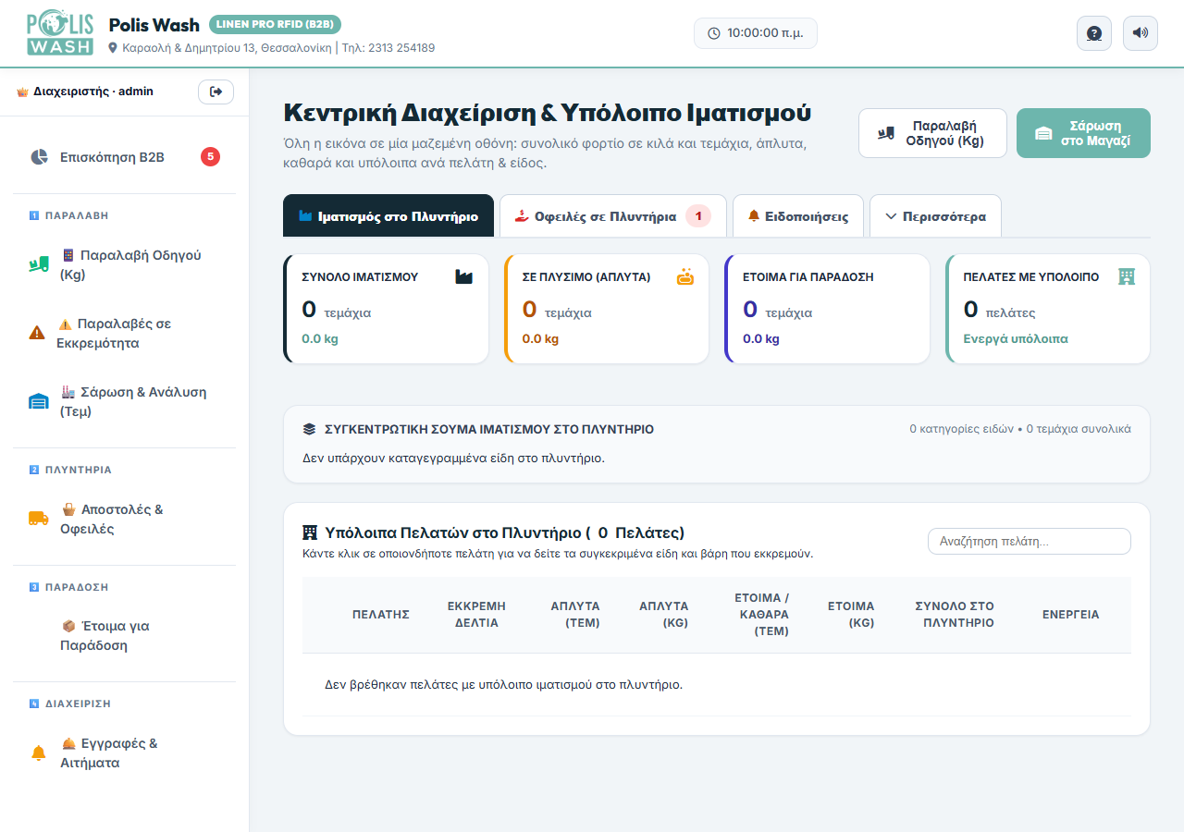Viewport: 1184px width, 832px height.
Task: Click the pie chart icon for Επισκόπηση B2B
Action: click(39, 157)
